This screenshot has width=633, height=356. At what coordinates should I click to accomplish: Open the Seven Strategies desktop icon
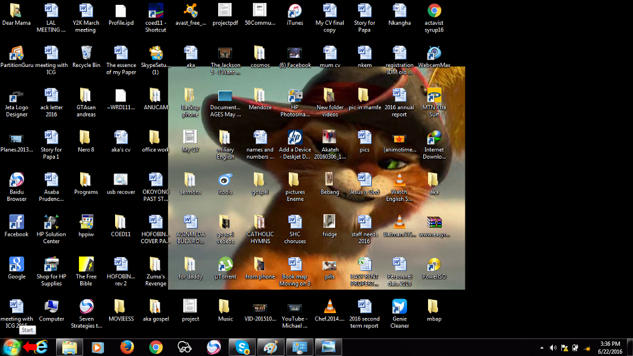coord(86,314)
